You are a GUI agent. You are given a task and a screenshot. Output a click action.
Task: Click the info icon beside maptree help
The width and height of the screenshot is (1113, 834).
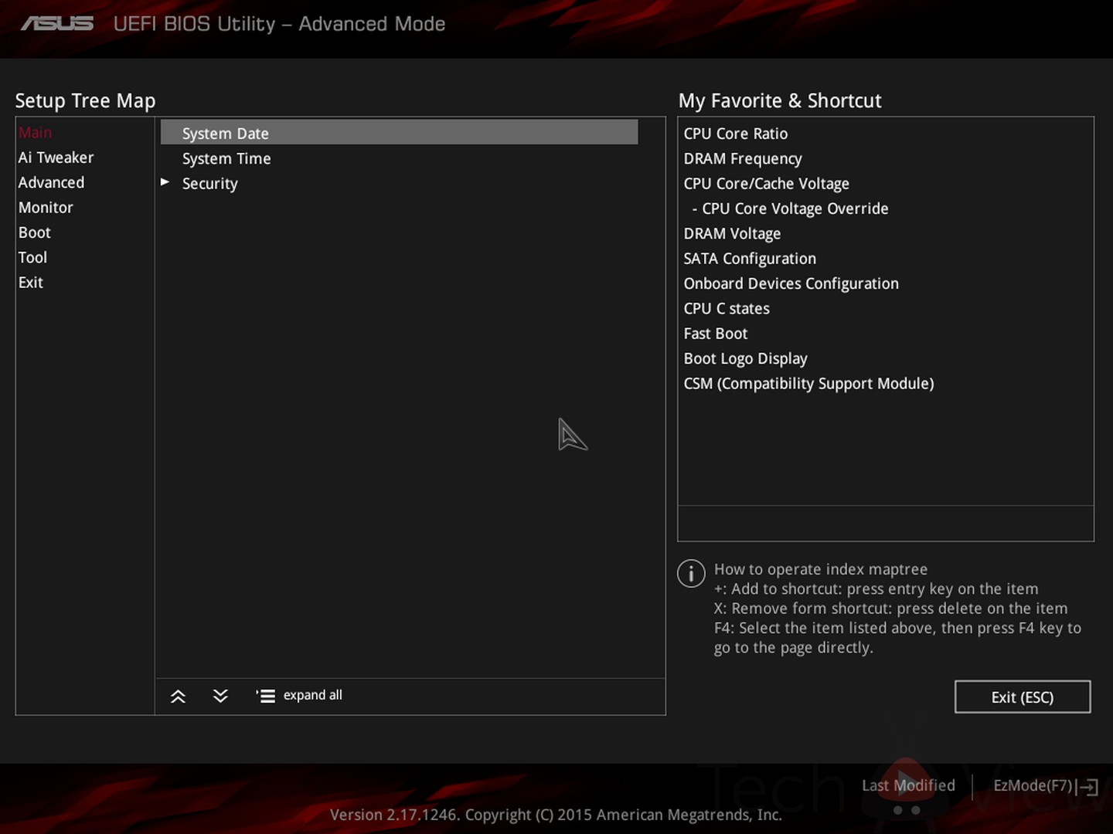(x=691, y=574)
